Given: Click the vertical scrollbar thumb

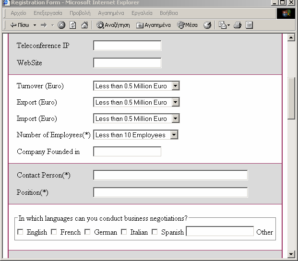Looking at the screenshot, I should tap(291, 98).
